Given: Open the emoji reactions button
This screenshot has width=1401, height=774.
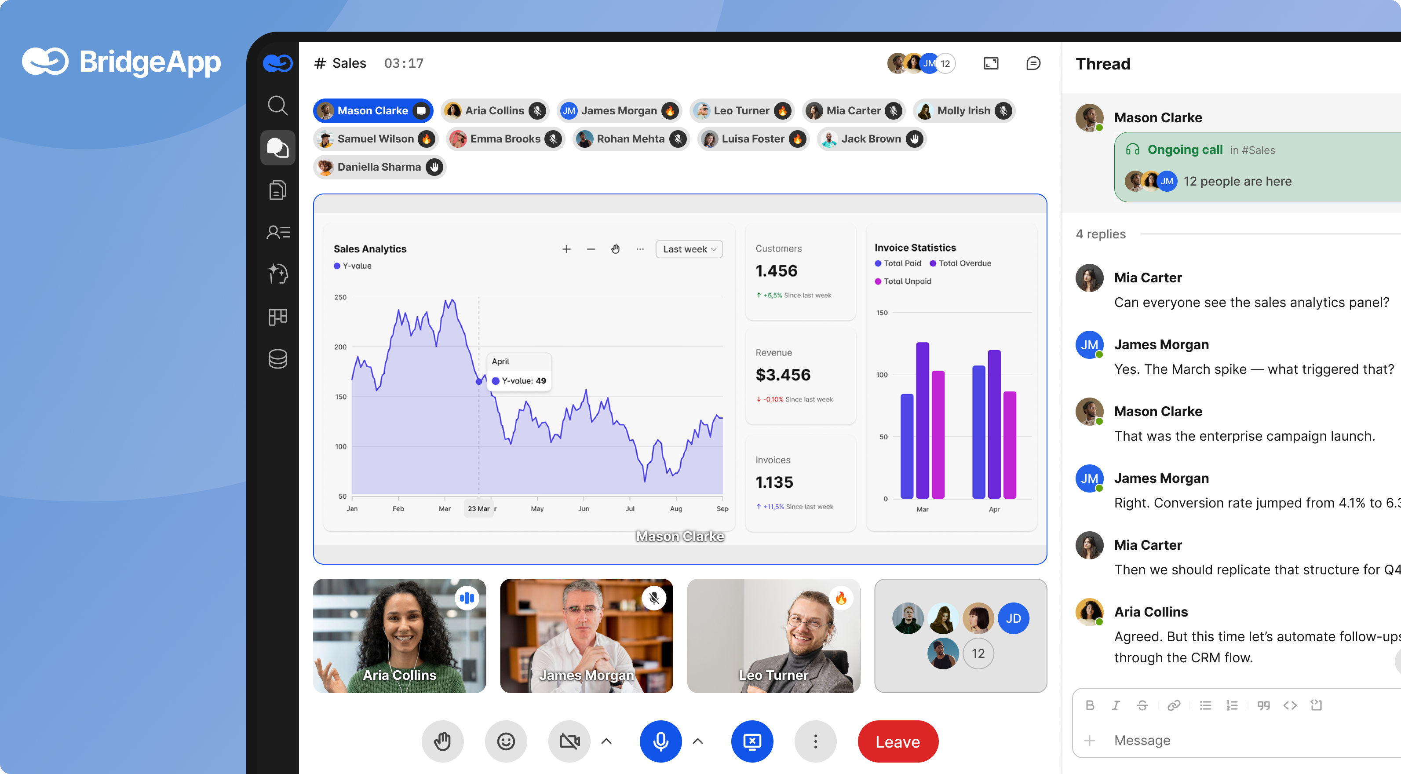Looking at the screenshot, I should [505, 741].
